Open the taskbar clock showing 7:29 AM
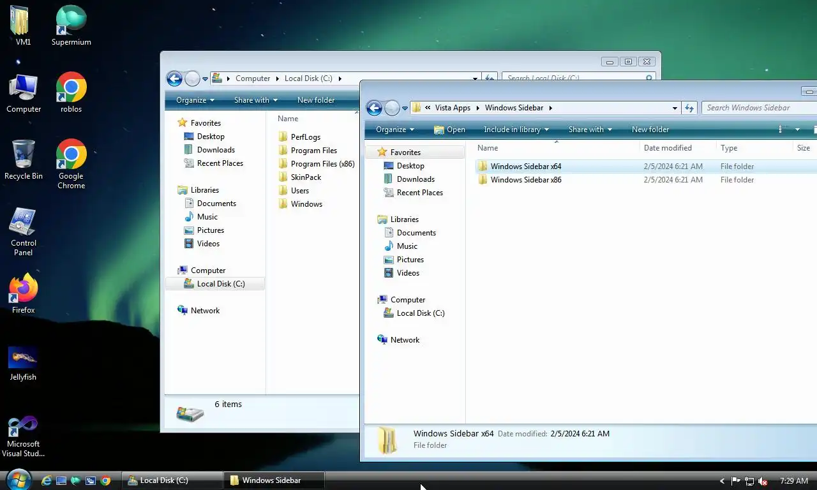Screen dimensions: 817x490 [794, 481]
